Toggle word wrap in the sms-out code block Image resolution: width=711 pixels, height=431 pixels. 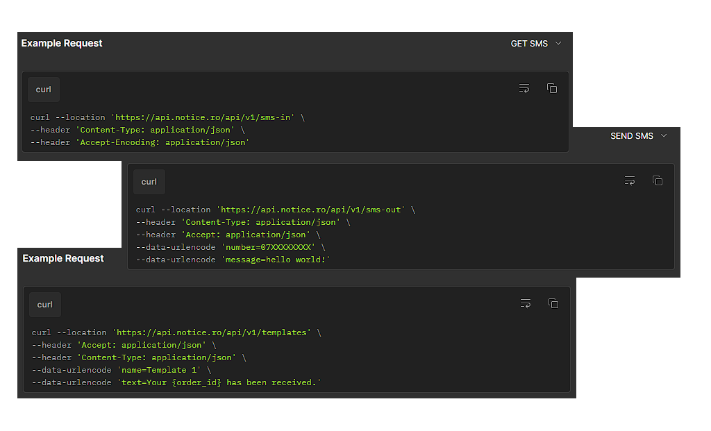pyautogui.click(x=629, y=181)
